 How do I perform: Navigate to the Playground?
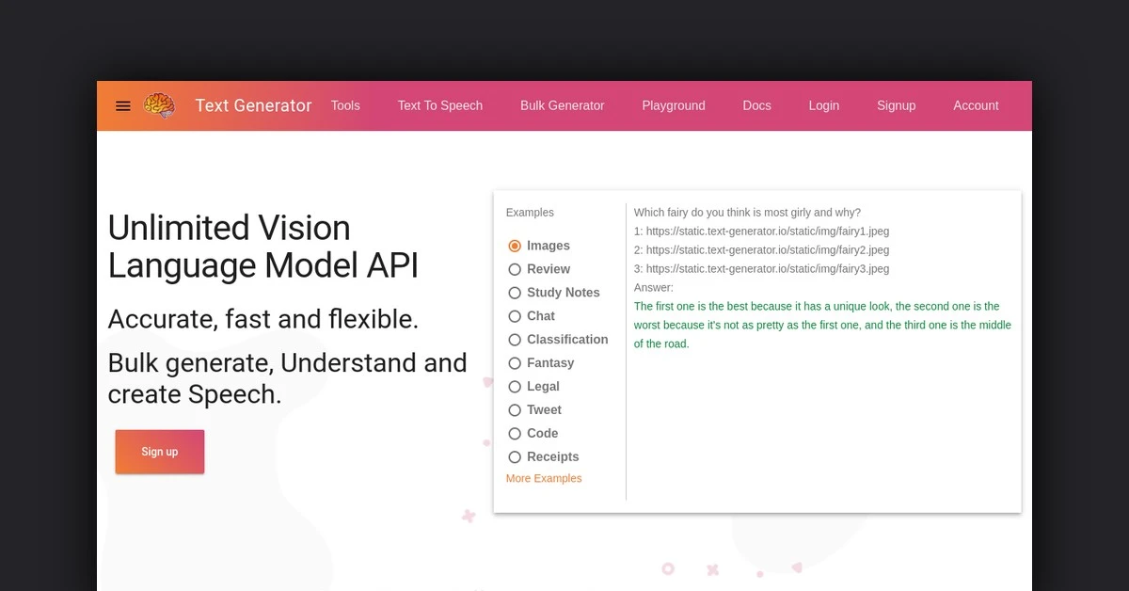[x=673, y=106]
